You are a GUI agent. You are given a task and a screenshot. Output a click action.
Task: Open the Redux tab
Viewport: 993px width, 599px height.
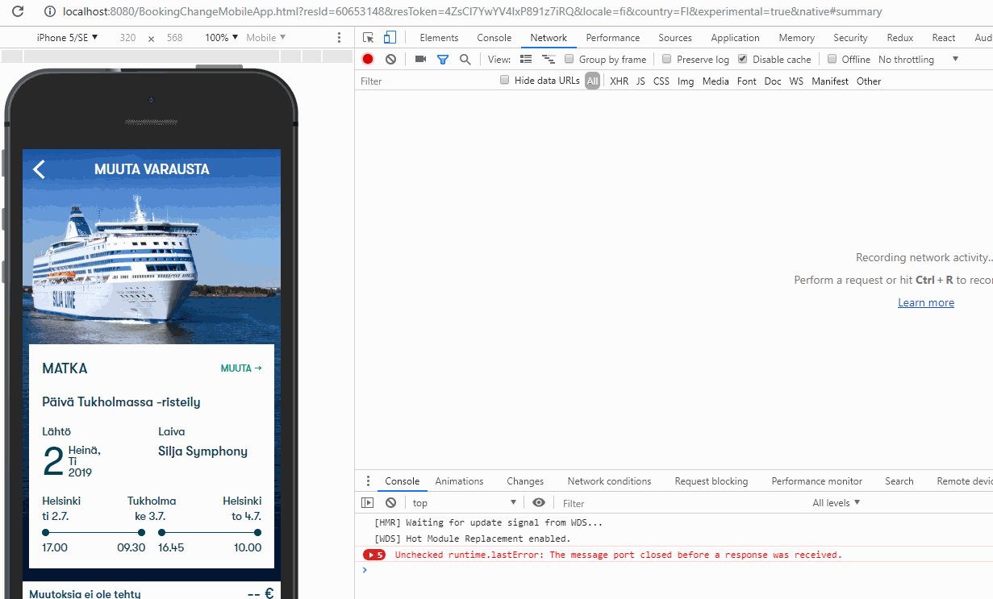899,38
